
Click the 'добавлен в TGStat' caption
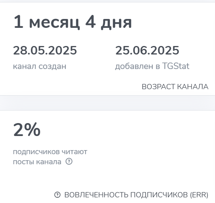pyautogui.click(x=152, y=66)
